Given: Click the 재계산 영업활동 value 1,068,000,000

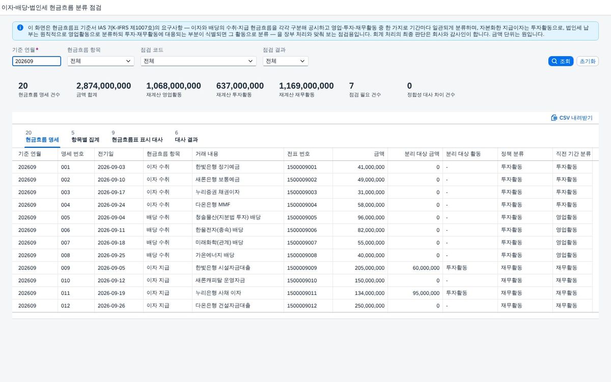Looking at the screenshot, I should (x=174, y=86).
